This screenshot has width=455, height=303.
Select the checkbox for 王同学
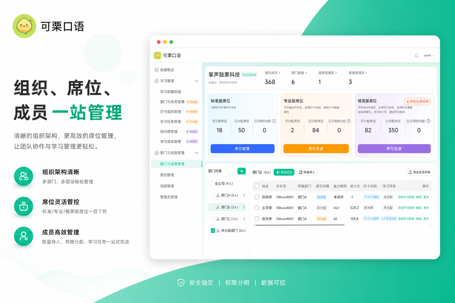[x=257, y=208]
